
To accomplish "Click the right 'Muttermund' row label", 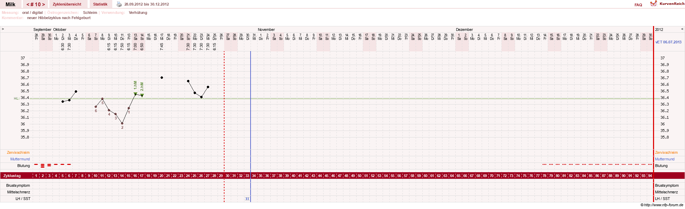I will point(664,159).
